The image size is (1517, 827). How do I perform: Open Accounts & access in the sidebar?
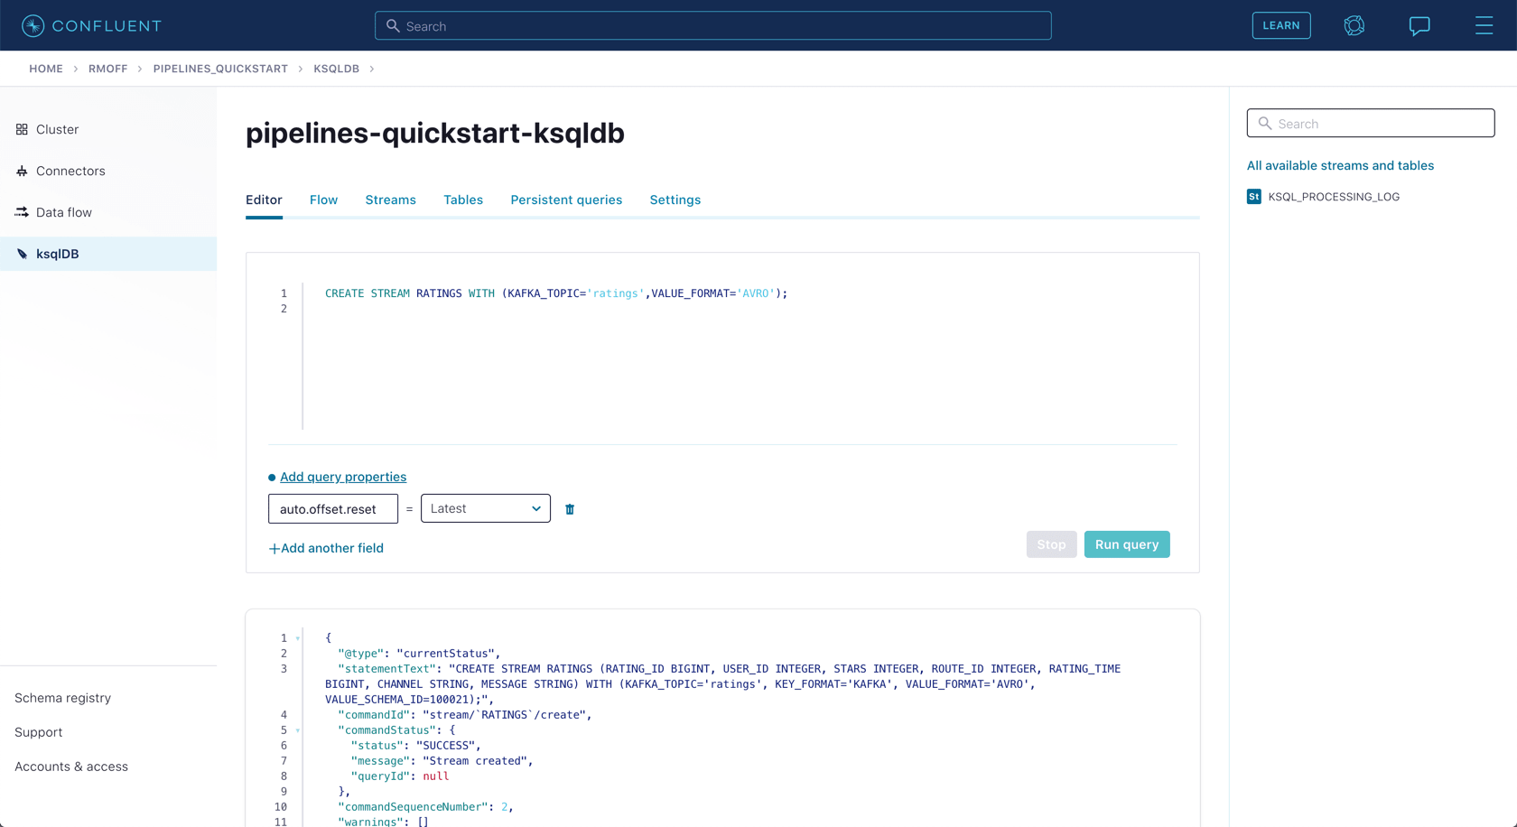click(71, 767)
